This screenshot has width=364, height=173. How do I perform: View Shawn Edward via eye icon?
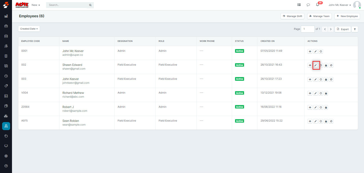[x=310, y=65]
